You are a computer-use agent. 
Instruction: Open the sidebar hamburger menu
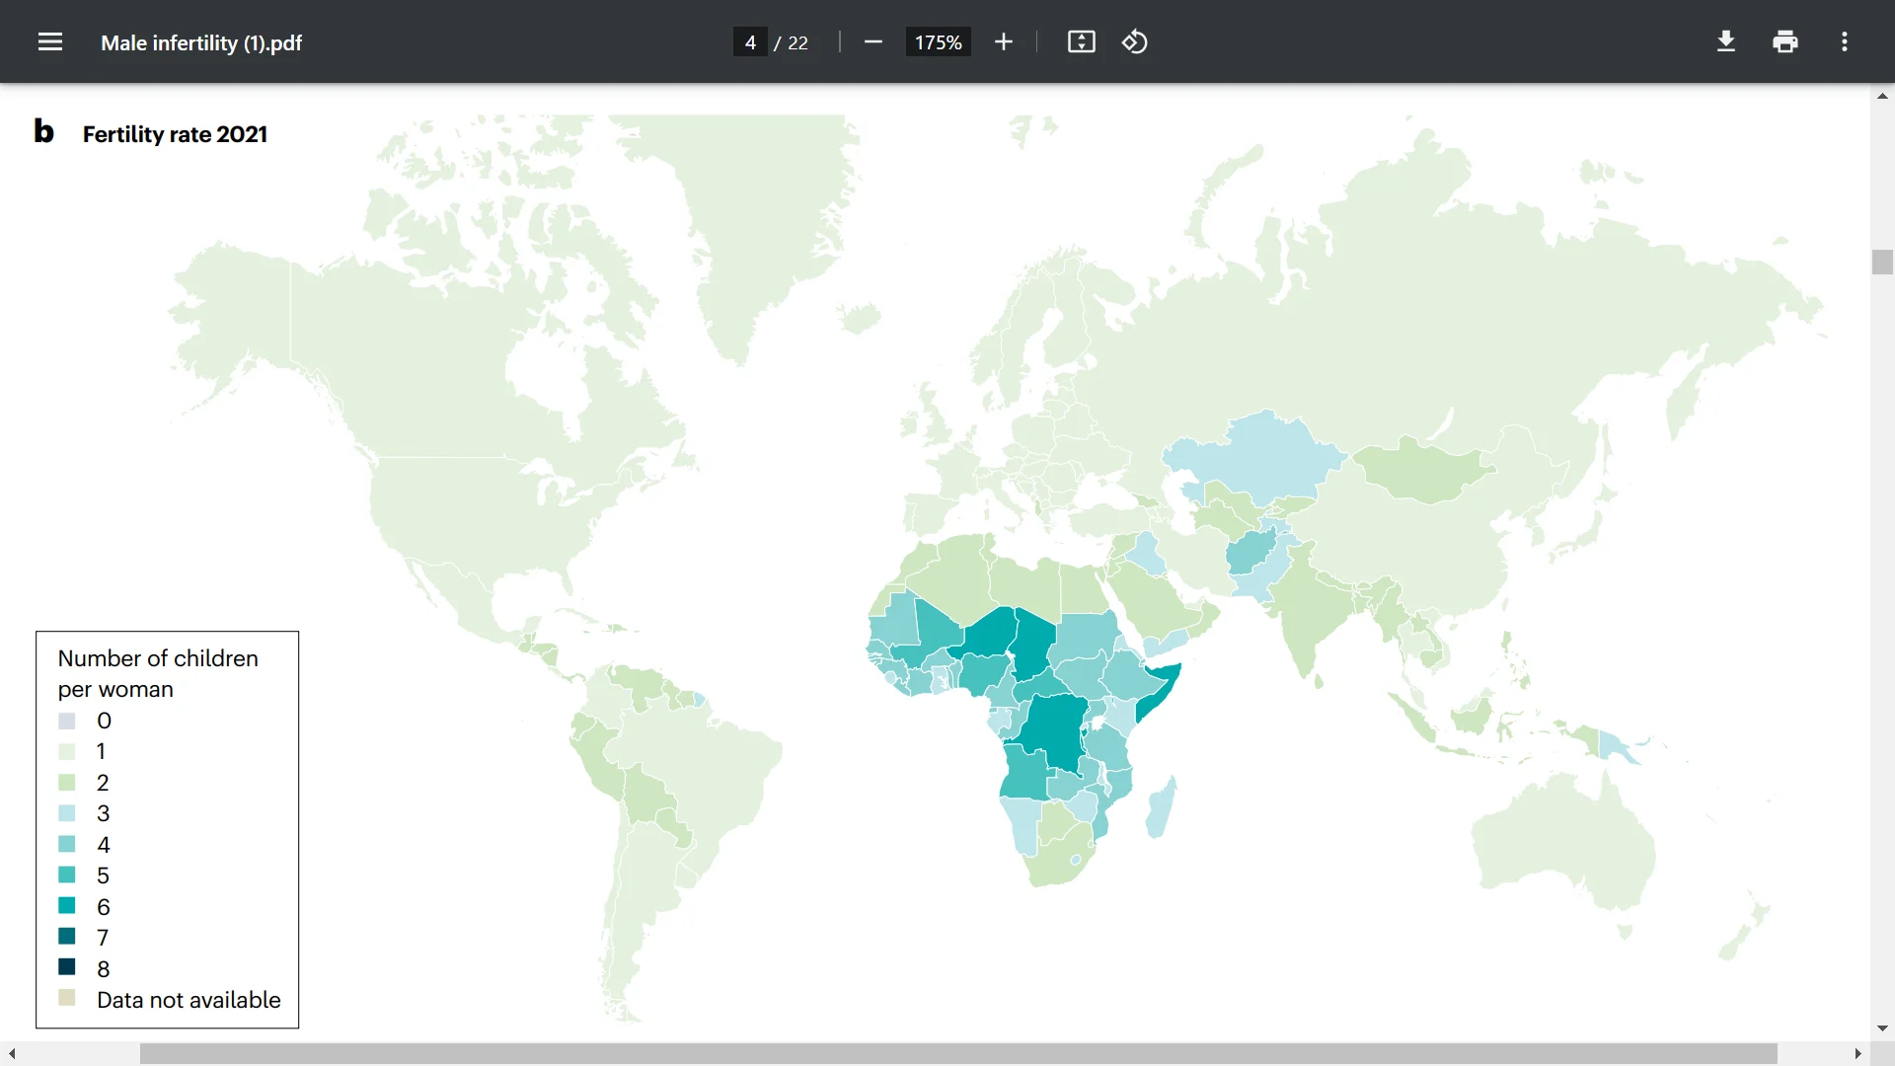coord(50,42)
